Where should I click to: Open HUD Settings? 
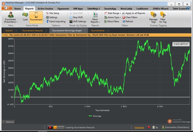pyautogui.click(x=78, y=21)
